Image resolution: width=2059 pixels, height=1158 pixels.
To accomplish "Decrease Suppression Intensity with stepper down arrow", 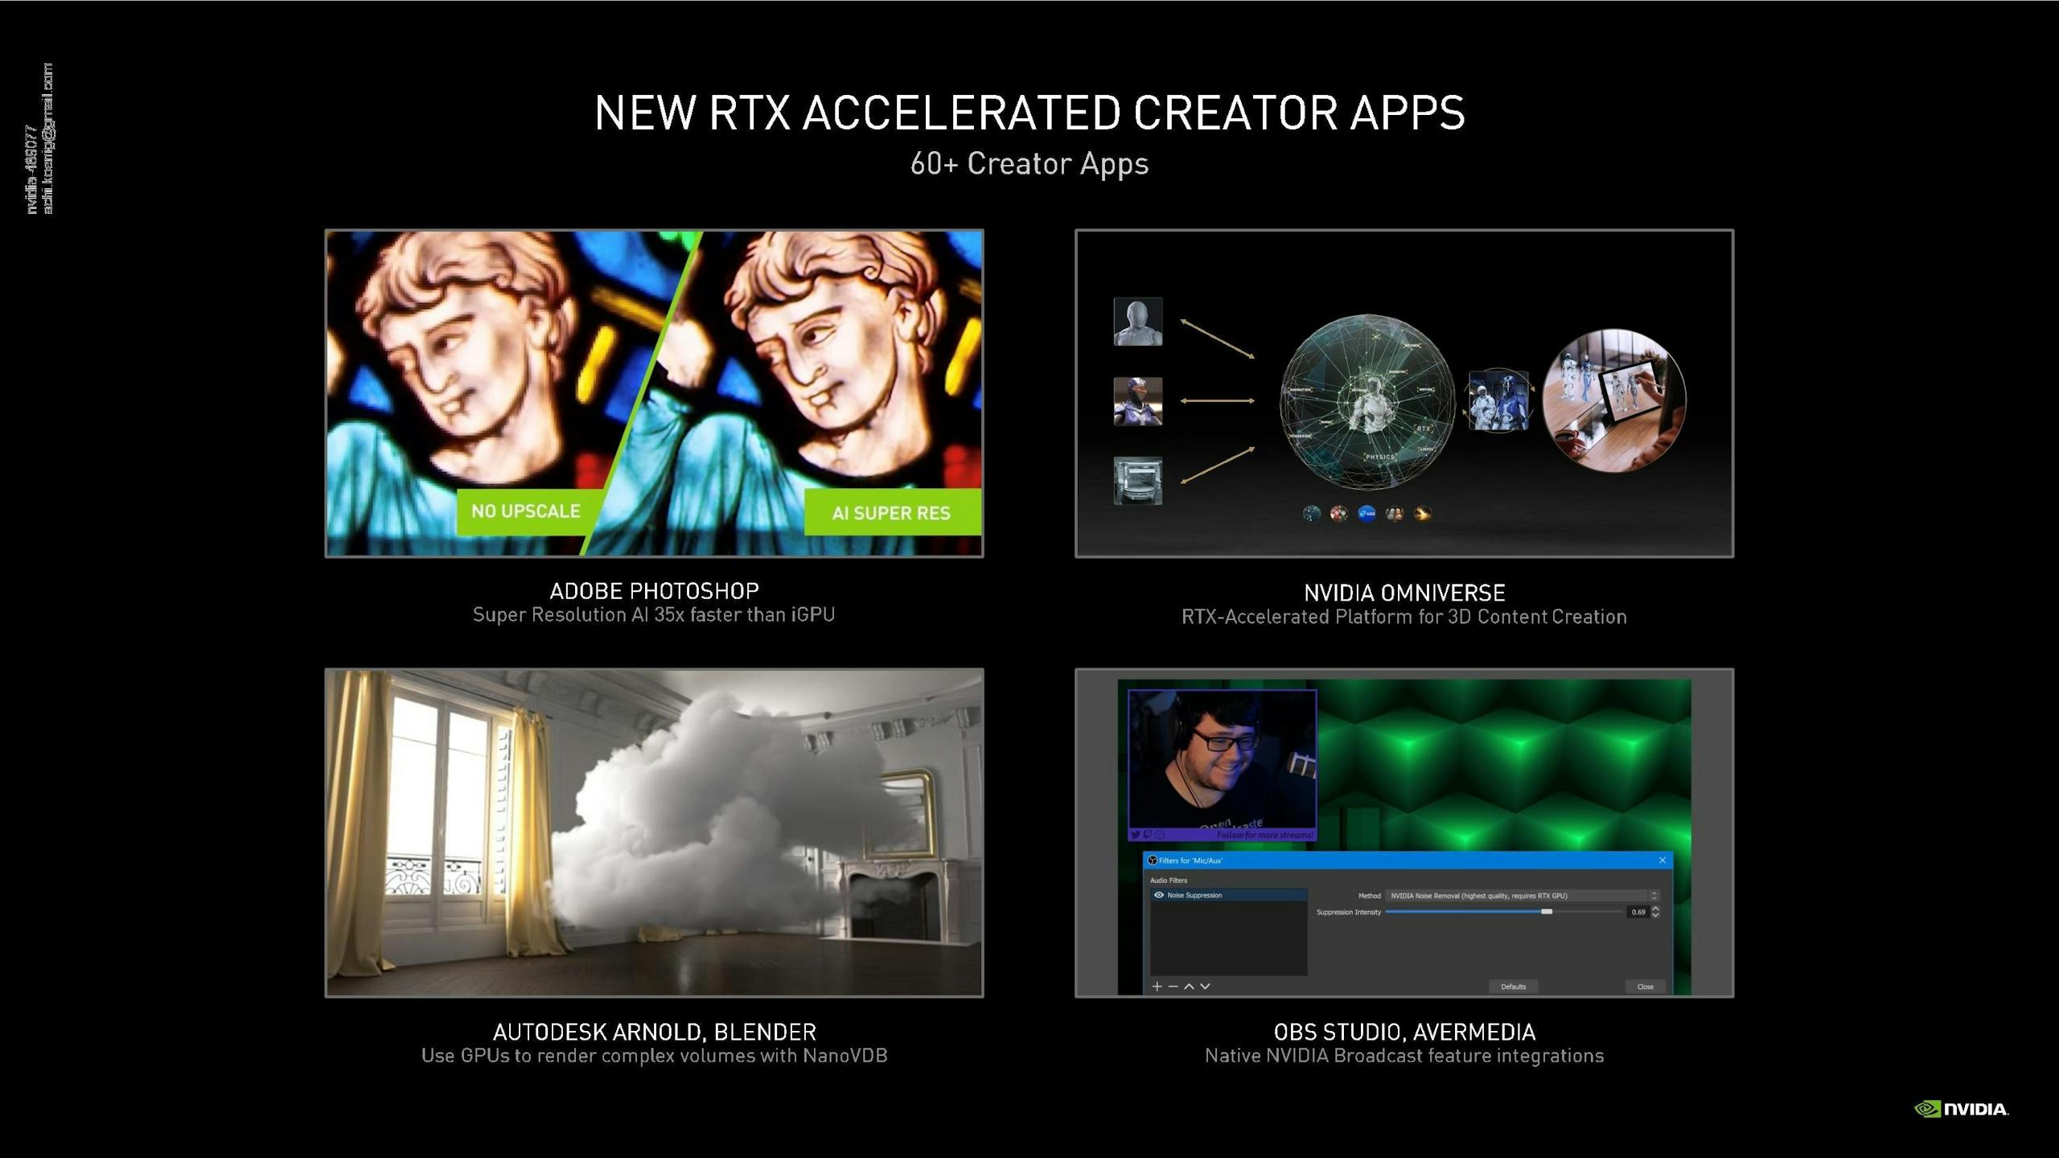I will (x=1655, y=915).
